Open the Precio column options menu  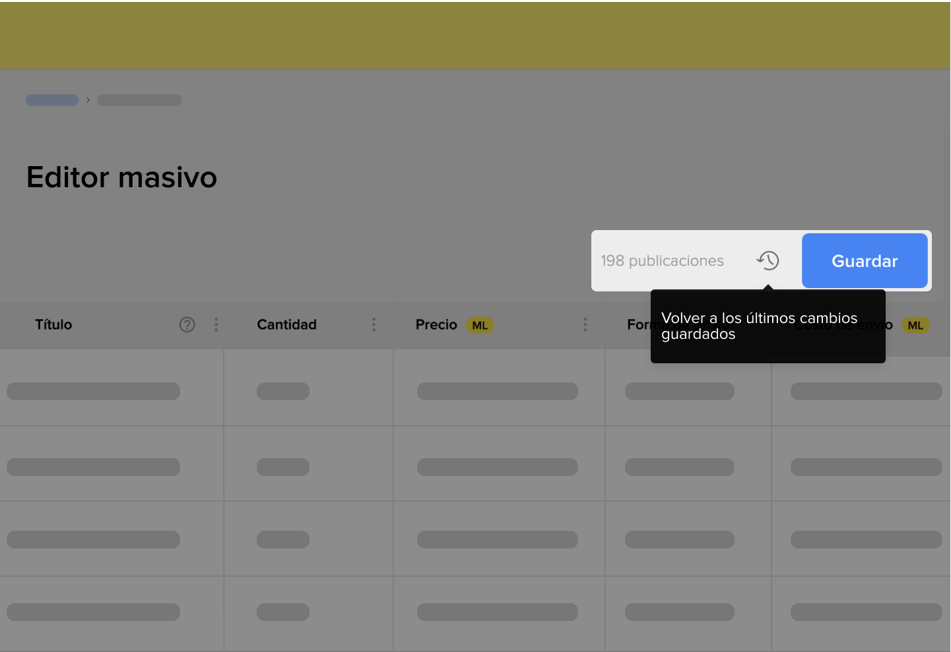(x=585, y=324)
